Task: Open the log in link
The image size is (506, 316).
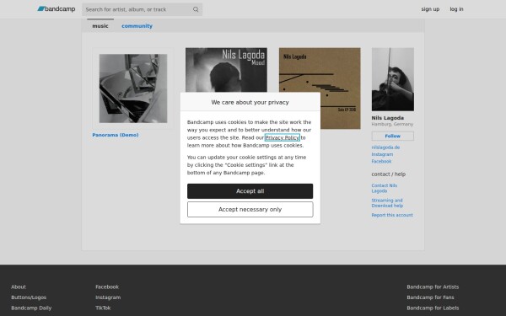Action: 456,9
